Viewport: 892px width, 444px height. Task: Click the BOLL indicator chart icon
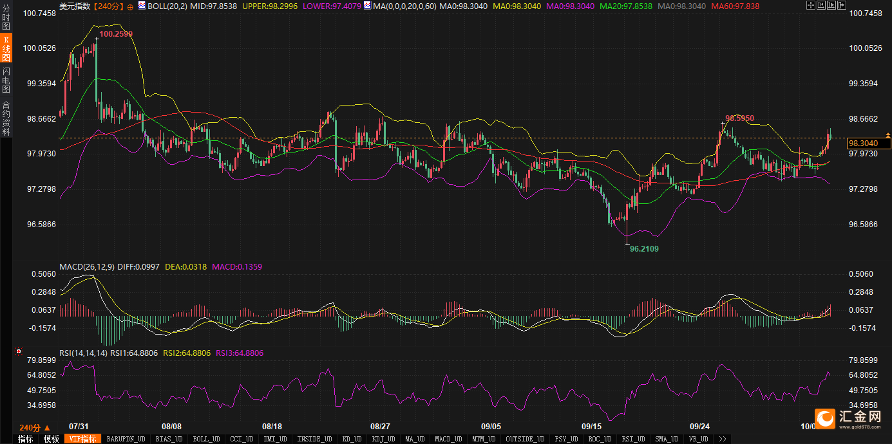tap(143, 6)
